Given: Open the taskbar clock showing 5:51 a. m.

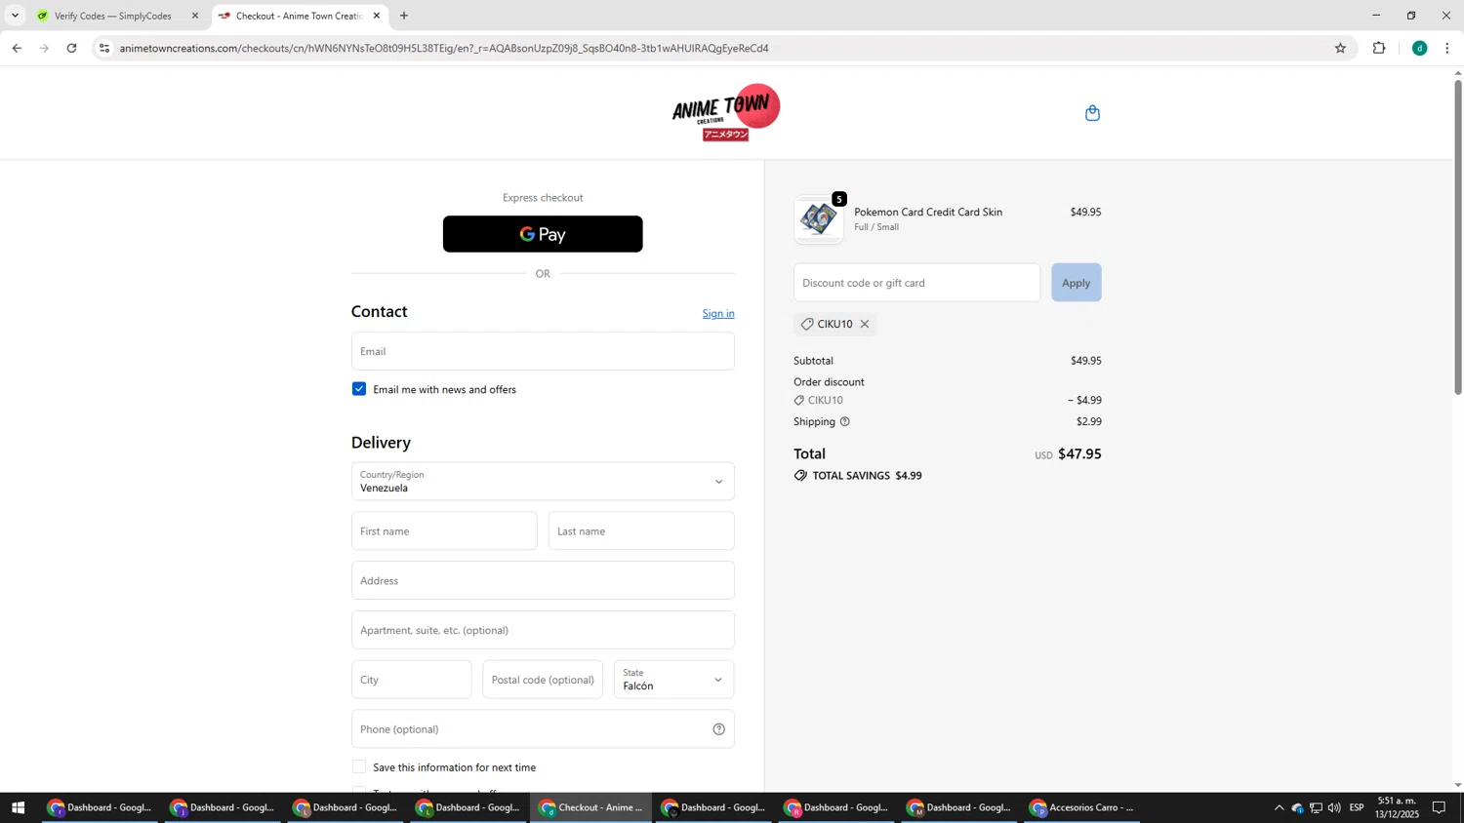Looking at the screenshot, I should point(1397,807).
